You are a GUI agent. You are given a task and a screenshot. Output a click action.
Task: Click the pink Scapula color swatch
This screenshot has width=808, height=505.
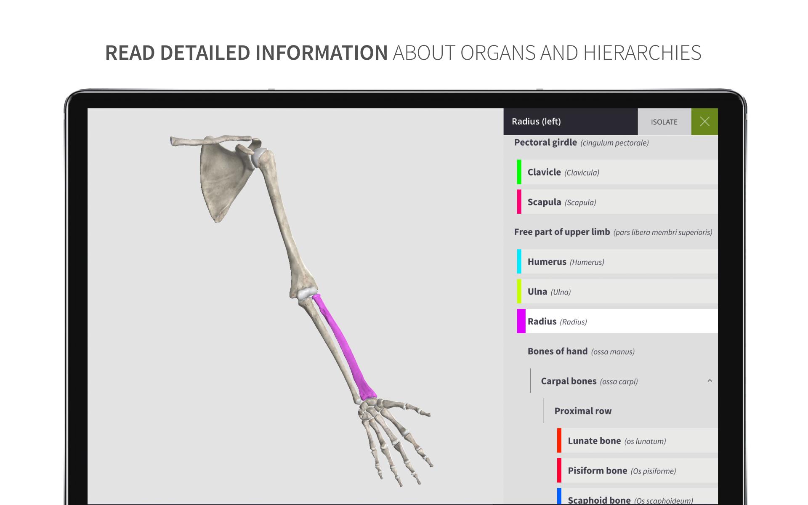point(519,202)
